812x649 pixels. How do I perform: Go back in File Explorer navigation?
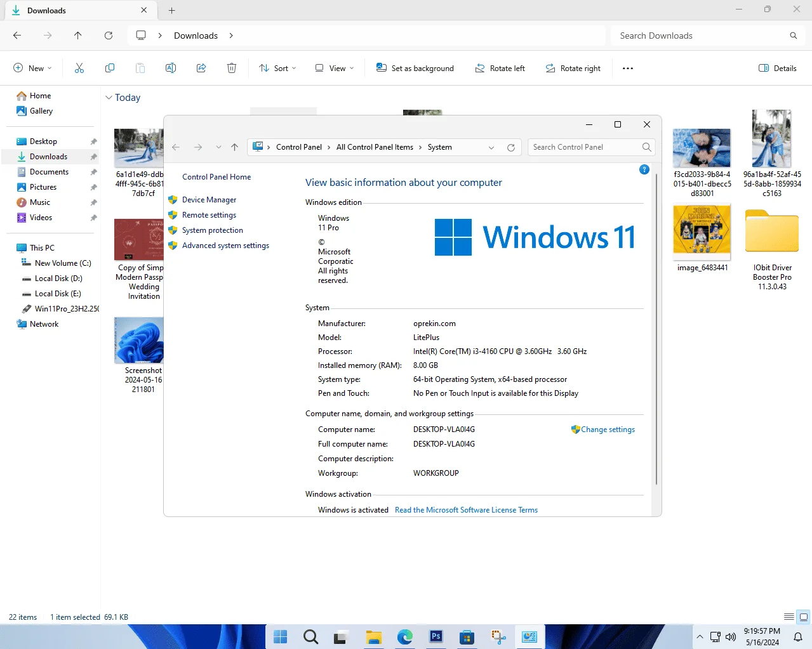[x=17, y=36]
